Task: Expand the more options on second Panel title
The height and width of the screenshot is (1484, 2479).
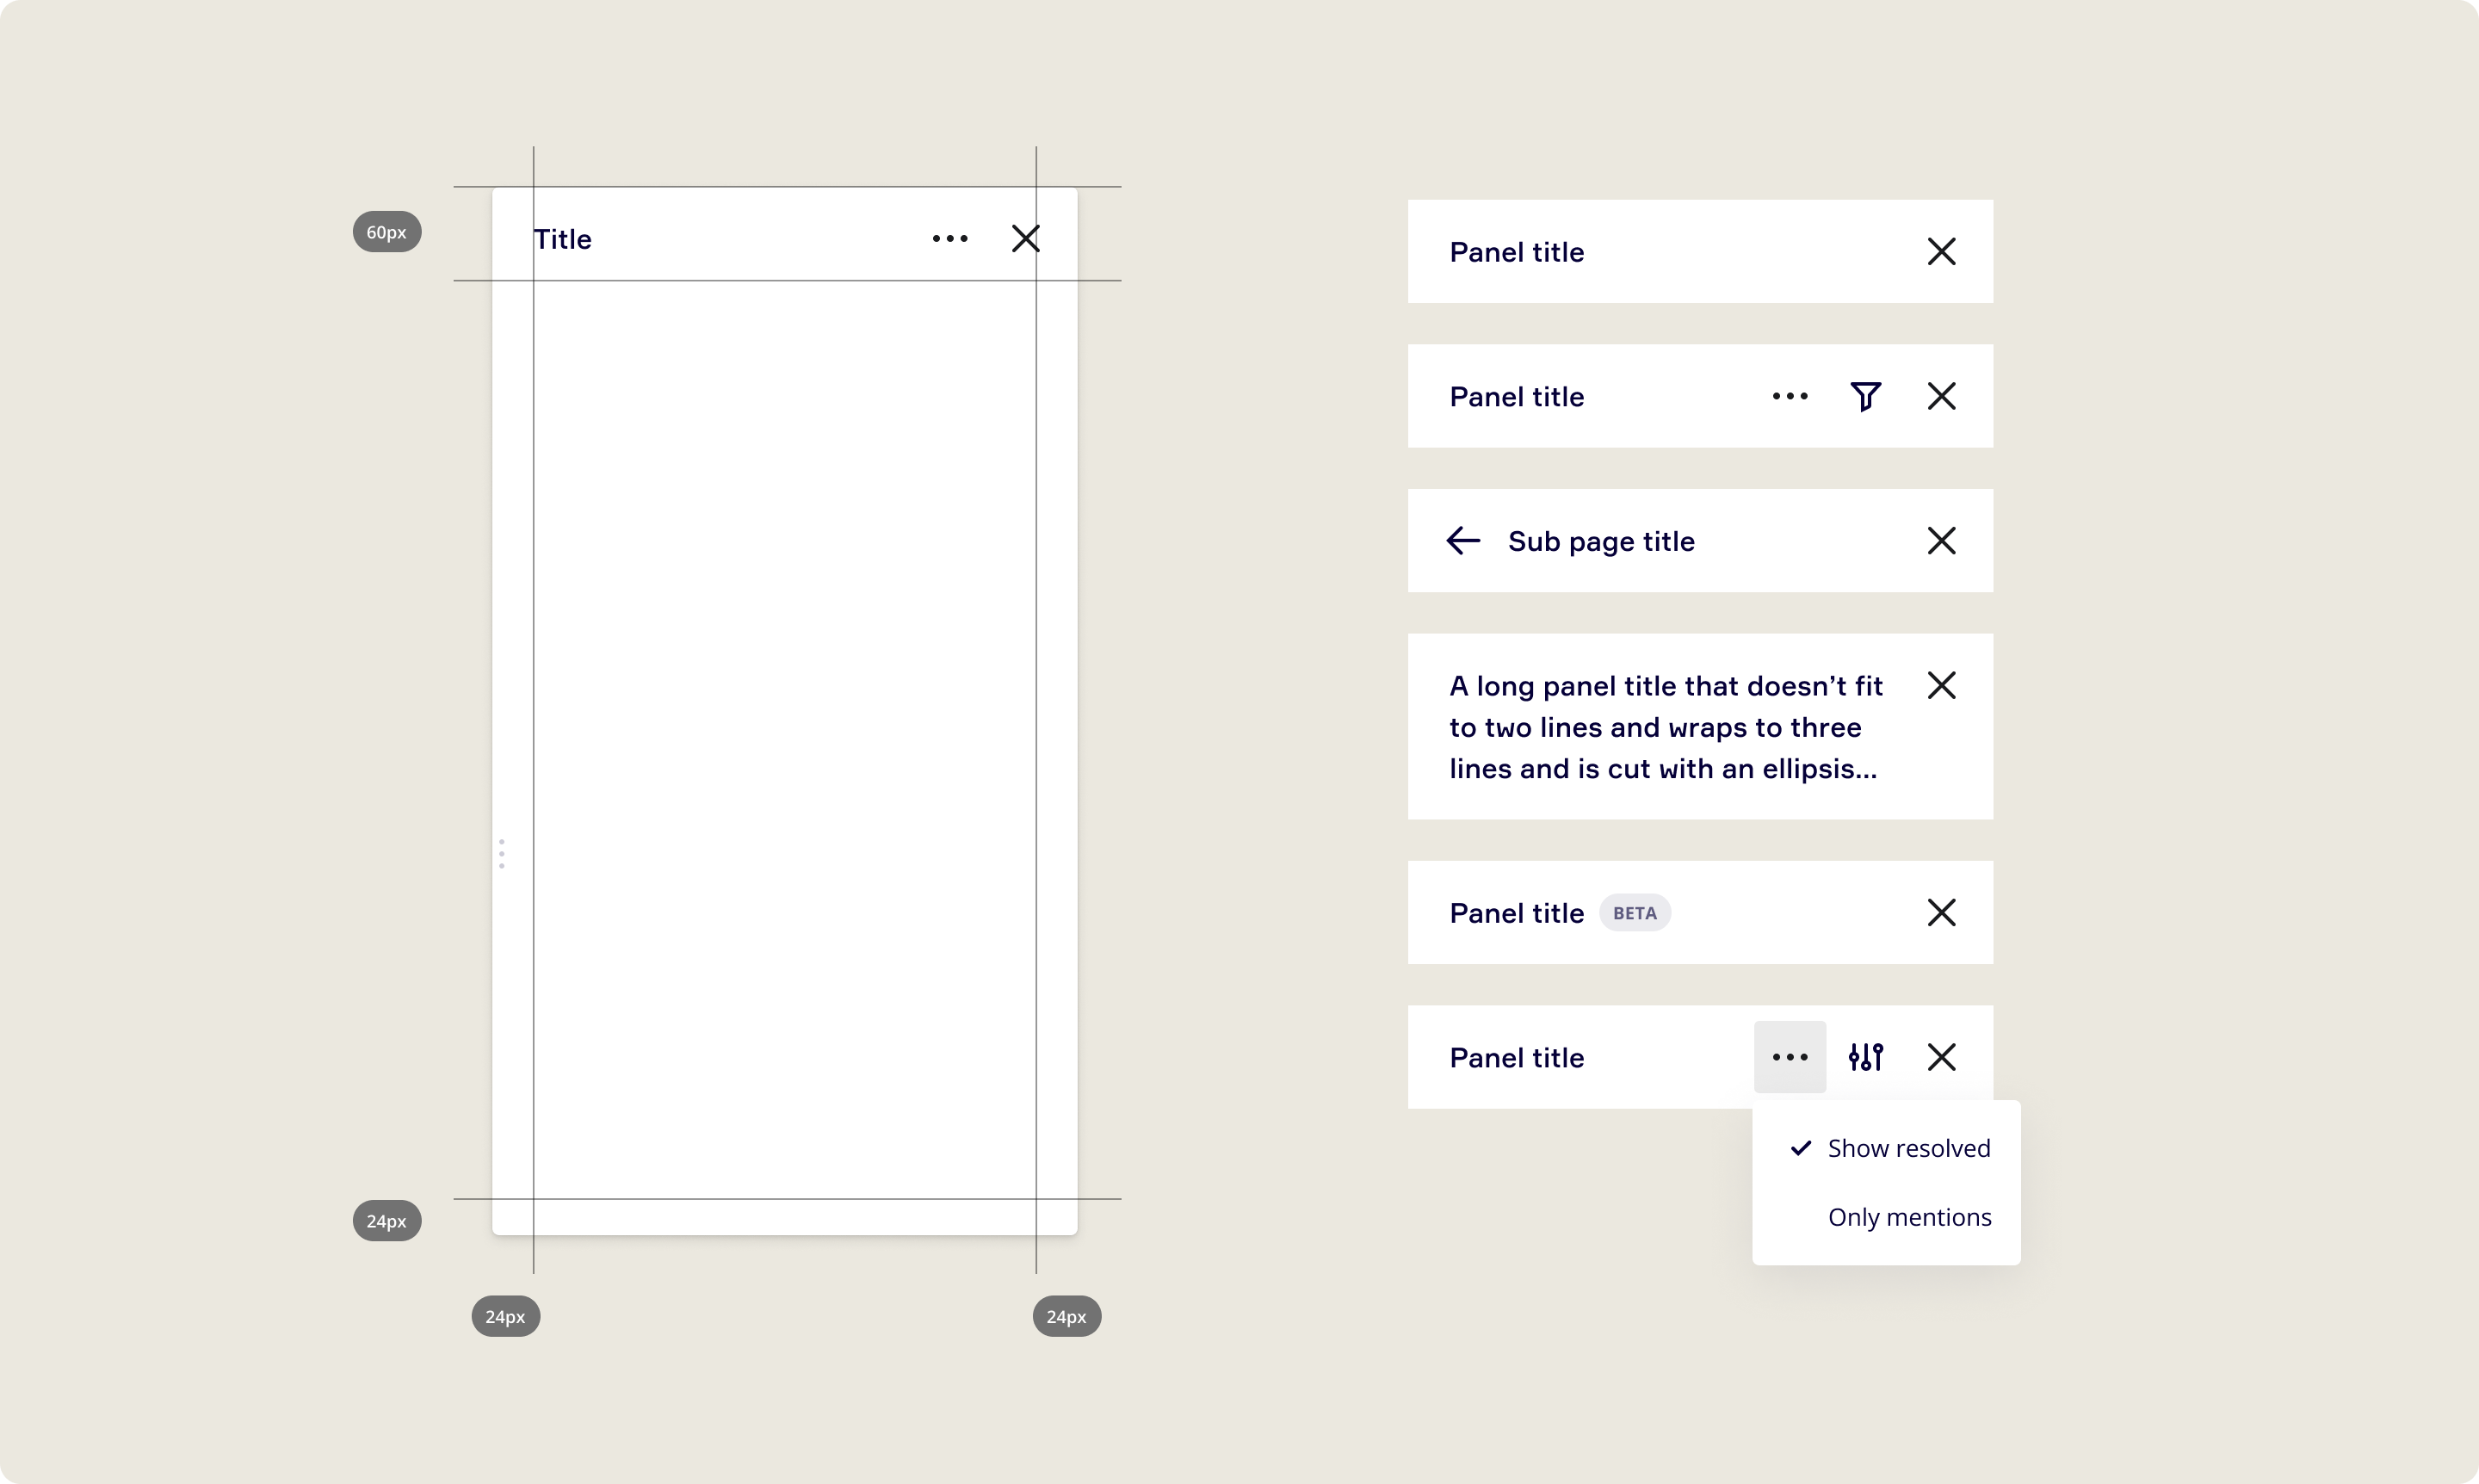Action: point(1789,396)
